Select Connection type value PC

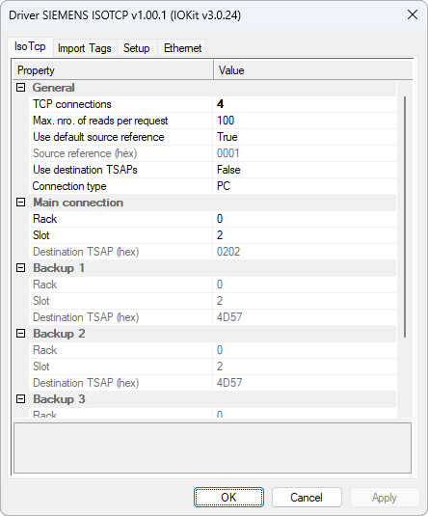[x=305, y=186]
